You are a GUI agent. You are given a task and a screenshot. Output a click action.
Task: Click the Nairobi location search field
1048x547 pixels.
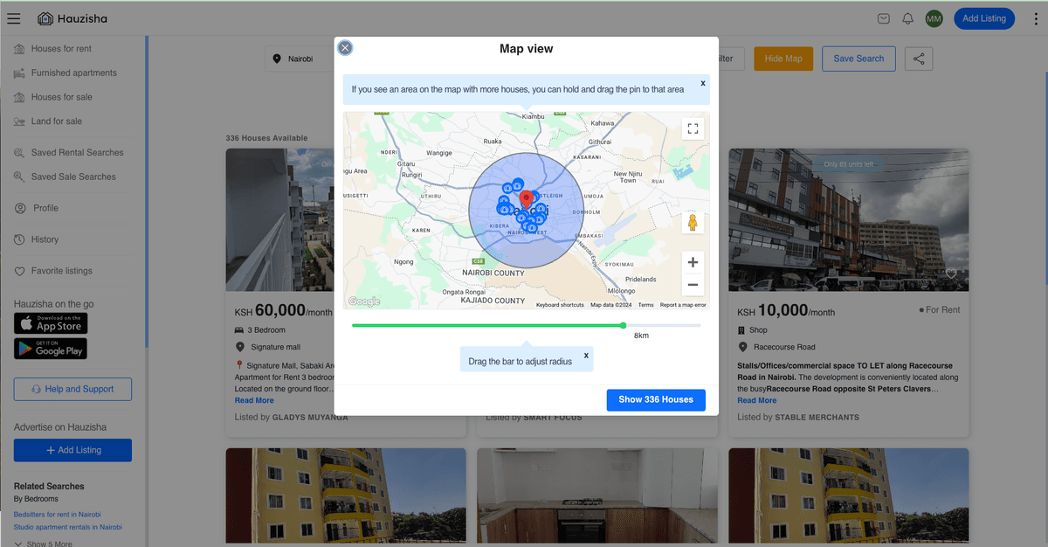tap(300, 59)
